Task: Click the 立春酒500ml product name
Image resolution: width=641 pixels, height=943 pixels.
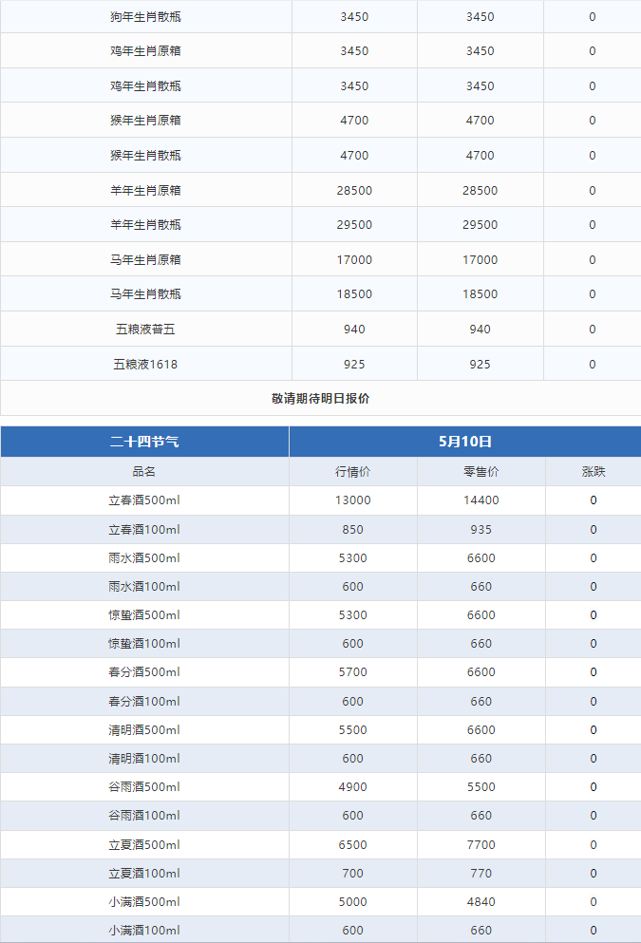Action: click(144, 500)
